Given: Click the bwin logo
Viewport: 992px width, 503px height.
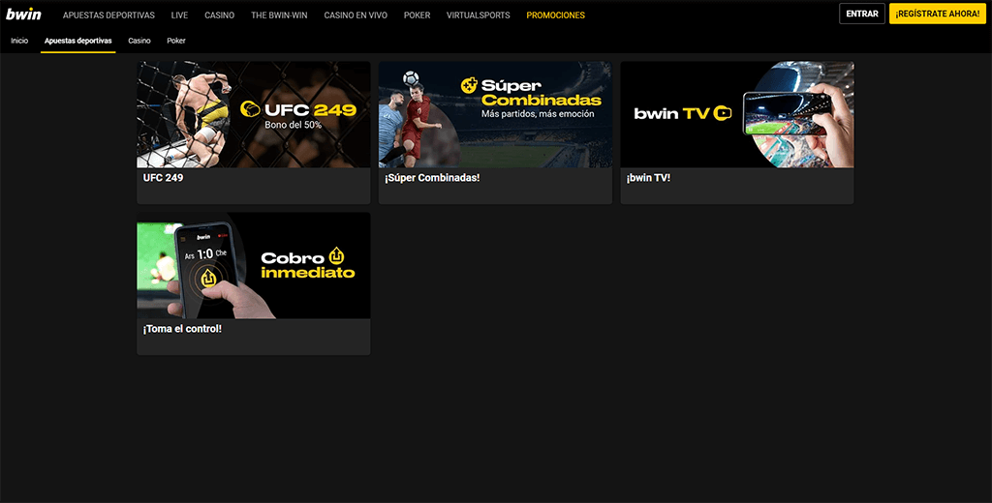Looking at the screenshot, I should coord(23,14).
